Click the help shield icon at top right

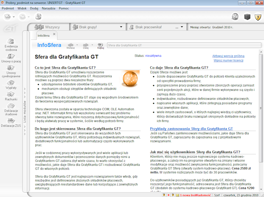(x=257, y=16)
